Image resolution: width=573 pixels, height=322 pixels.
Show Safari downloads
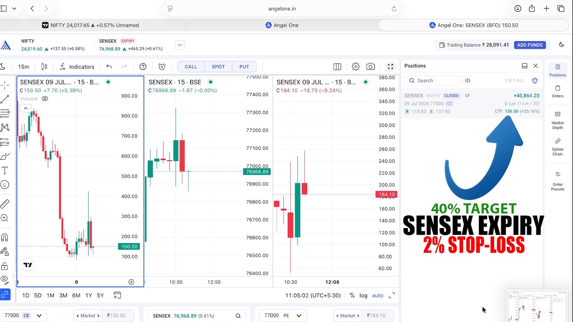[517, 8]
